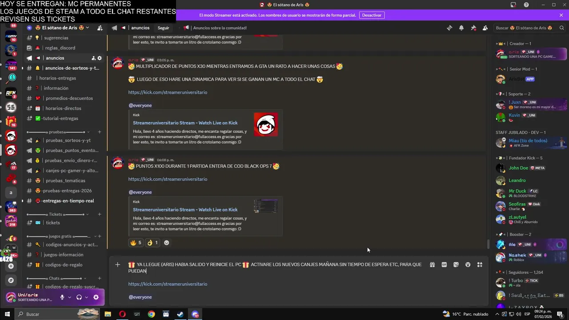Click the invite people icon beside server name

point(100,28)
